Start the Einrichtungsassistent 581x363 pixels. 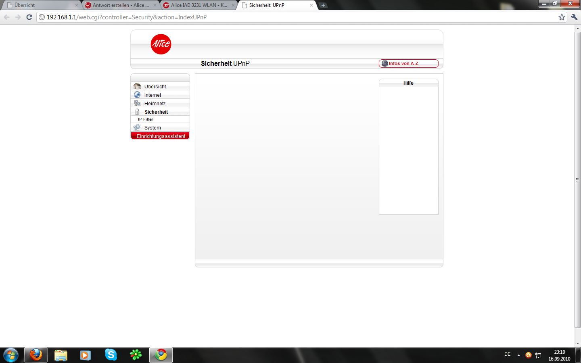click(x=161, y=136)
